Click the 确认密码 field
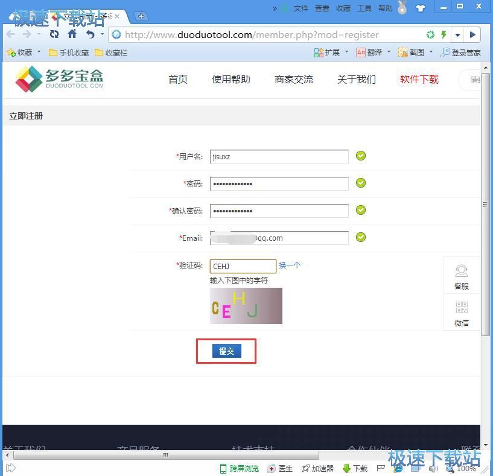Image resolution: width=493 pixels, height=476 pixels. [x=279, y=211]
